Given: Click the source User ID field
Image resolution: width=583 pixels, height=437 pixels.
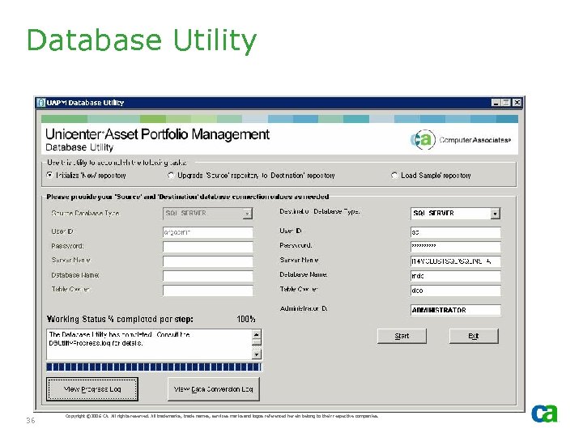Looking at the screenshot, I should (x=208, y=232).
